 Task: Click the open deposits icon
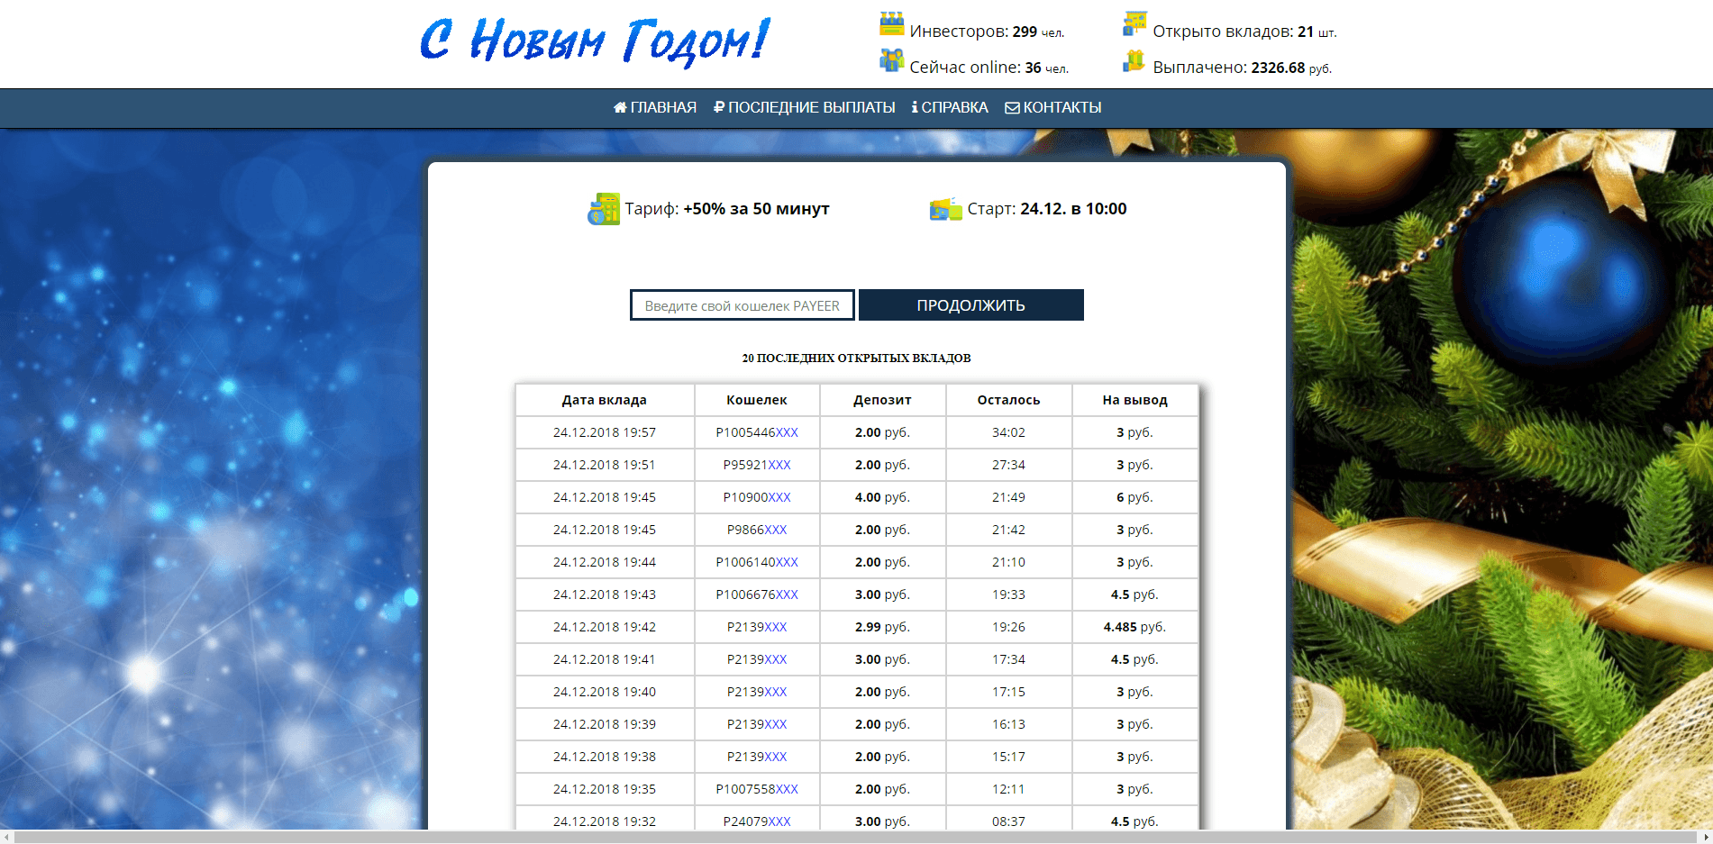[1134, 24]
